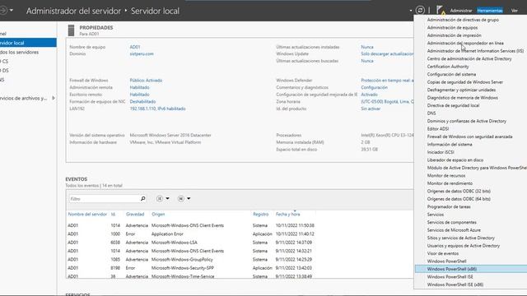Click the search magnifier in events filter
The height and width of the screenshot is (296, 527).
coord(142,199)
